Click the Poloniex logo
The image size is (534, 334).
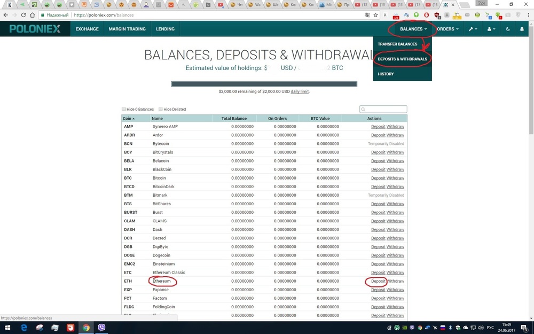point(35,29)
